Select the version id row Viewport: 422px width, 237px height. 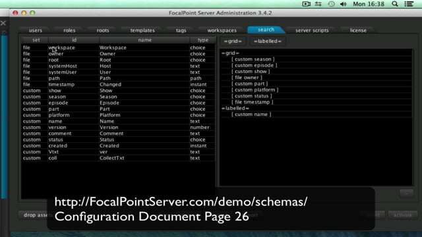click(x=119, y=127)
